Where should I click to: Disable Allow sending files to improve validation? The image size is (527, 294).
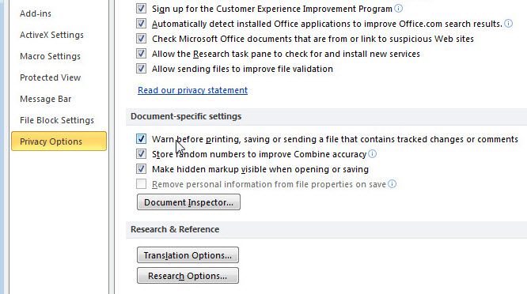click(x=141, y=69)
